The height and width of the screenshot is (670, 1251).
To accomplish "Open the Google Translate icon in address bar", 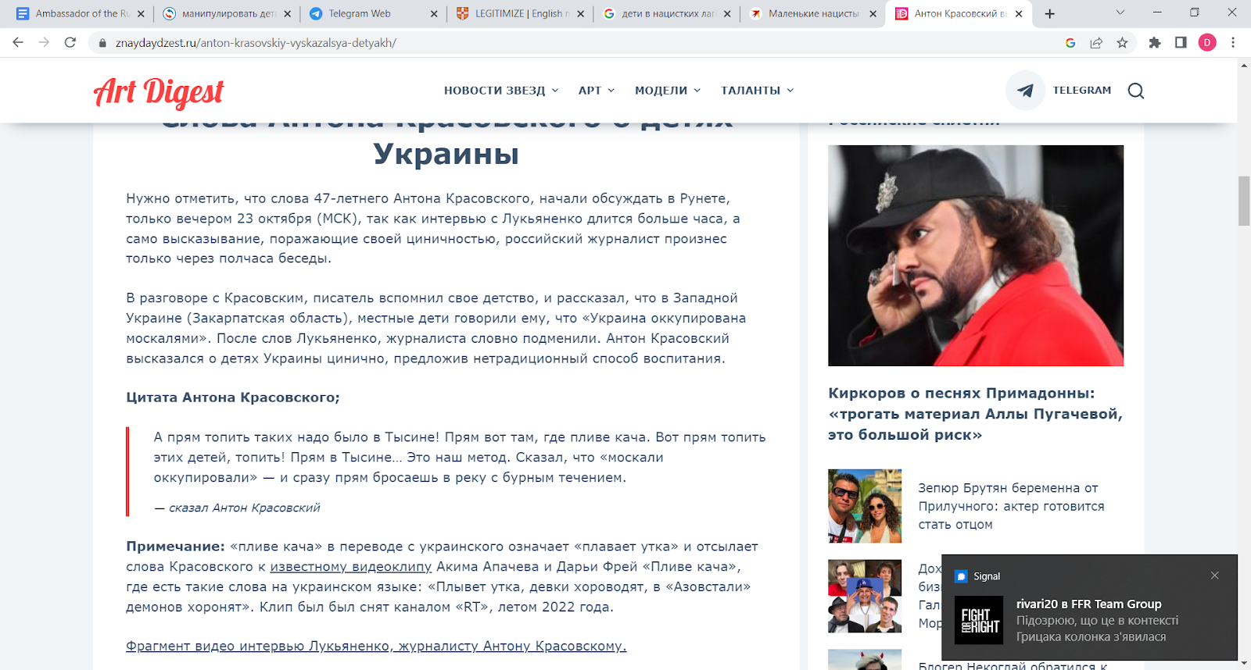I will coord(1070,43).
